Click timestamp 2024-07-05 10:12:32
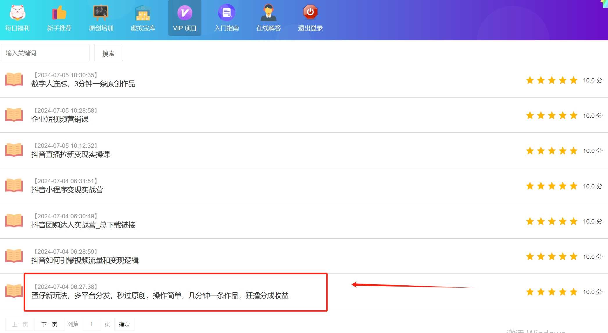This screenshot has height=333, width=608. click(66, 146)
